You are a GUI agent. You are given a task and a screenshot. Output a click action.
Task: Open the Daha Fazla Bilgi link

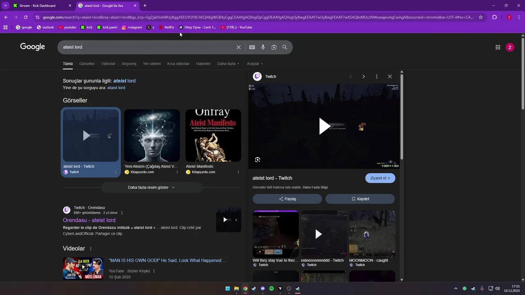(x=315, y=187)
